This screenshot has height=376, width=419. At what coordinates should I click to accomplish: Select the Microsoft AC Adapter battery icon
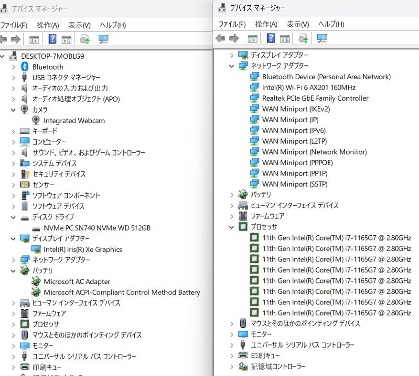pos(36,282)
